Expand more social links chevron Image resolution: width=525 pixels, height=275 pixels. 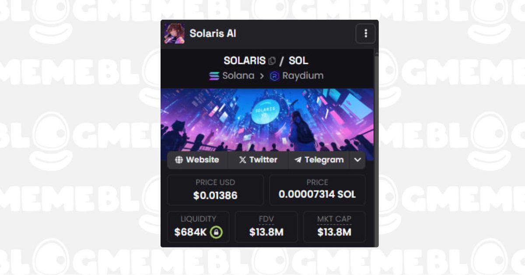coord(357,160)
